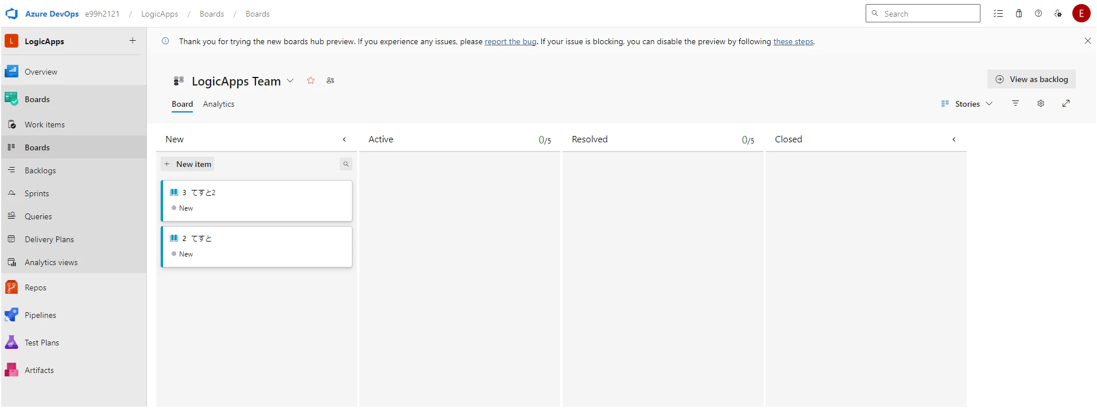Image resolution: width=1097 pixels, height=408 pixels.
Task: Search items in the New column
Action: [346, 164]
